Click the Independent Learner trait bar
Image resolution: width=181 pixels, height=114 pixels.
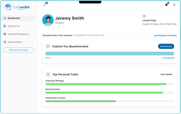pos(110,101)
